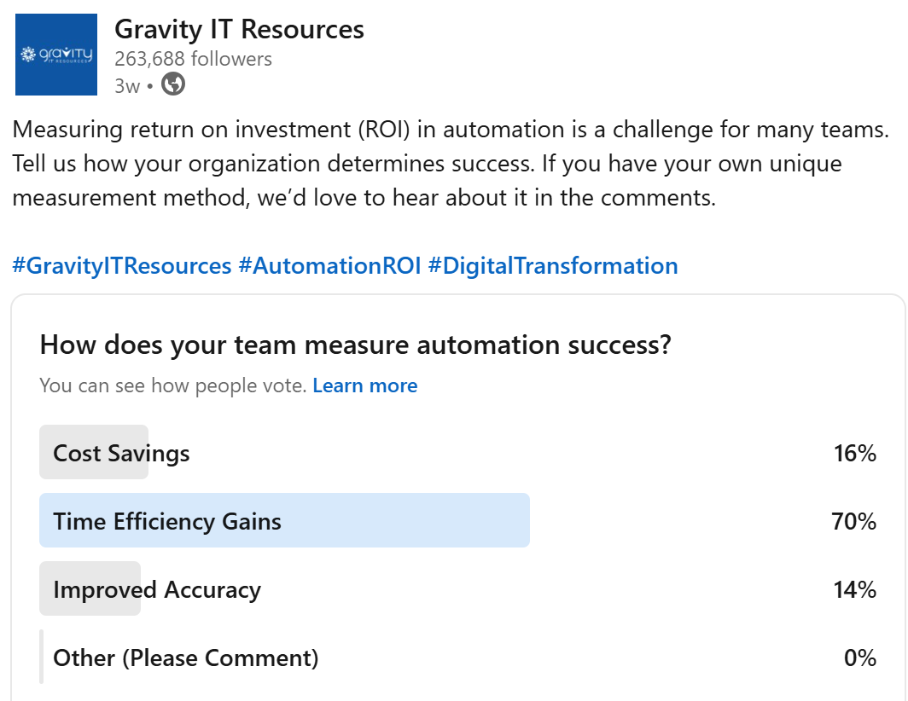Open the #GravityITResources hashtag

[x=122, y=266]
